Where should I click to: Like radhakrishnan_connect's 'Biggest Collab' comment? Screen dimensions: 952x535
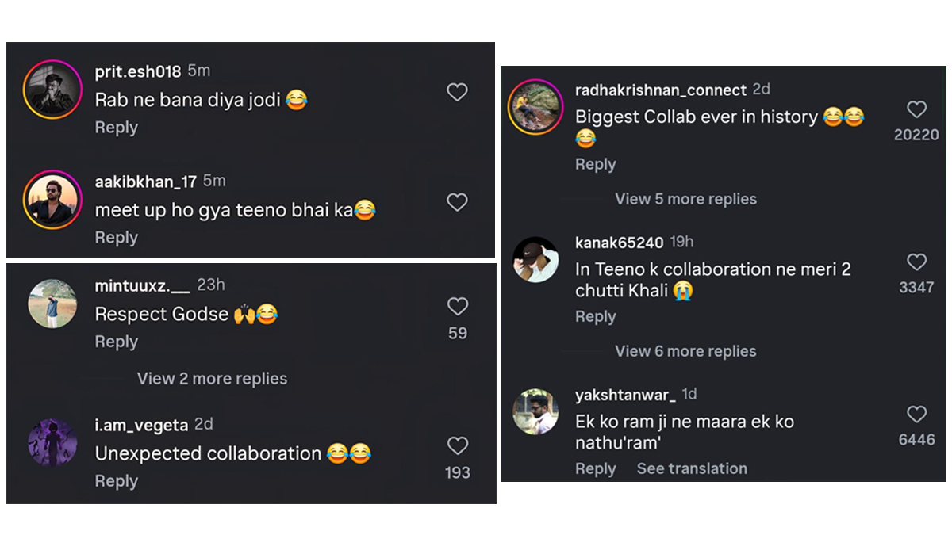point(916,109)
